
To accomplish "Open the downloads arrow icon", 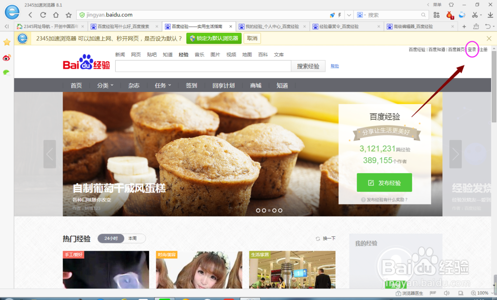I will [490, 15].
